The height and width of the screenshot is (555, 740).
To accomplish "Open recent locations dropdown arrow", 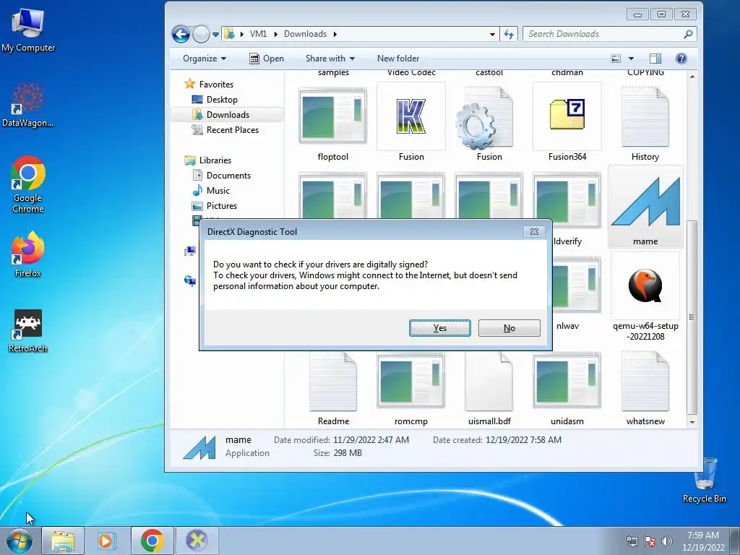I will 215,35.
